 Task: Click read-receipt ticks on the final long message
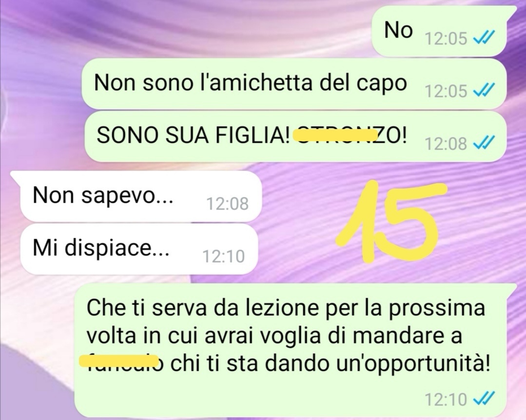click(x=484, y=399)
